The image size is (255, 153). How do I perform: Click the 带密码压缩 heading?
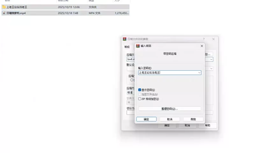[170, 54]
